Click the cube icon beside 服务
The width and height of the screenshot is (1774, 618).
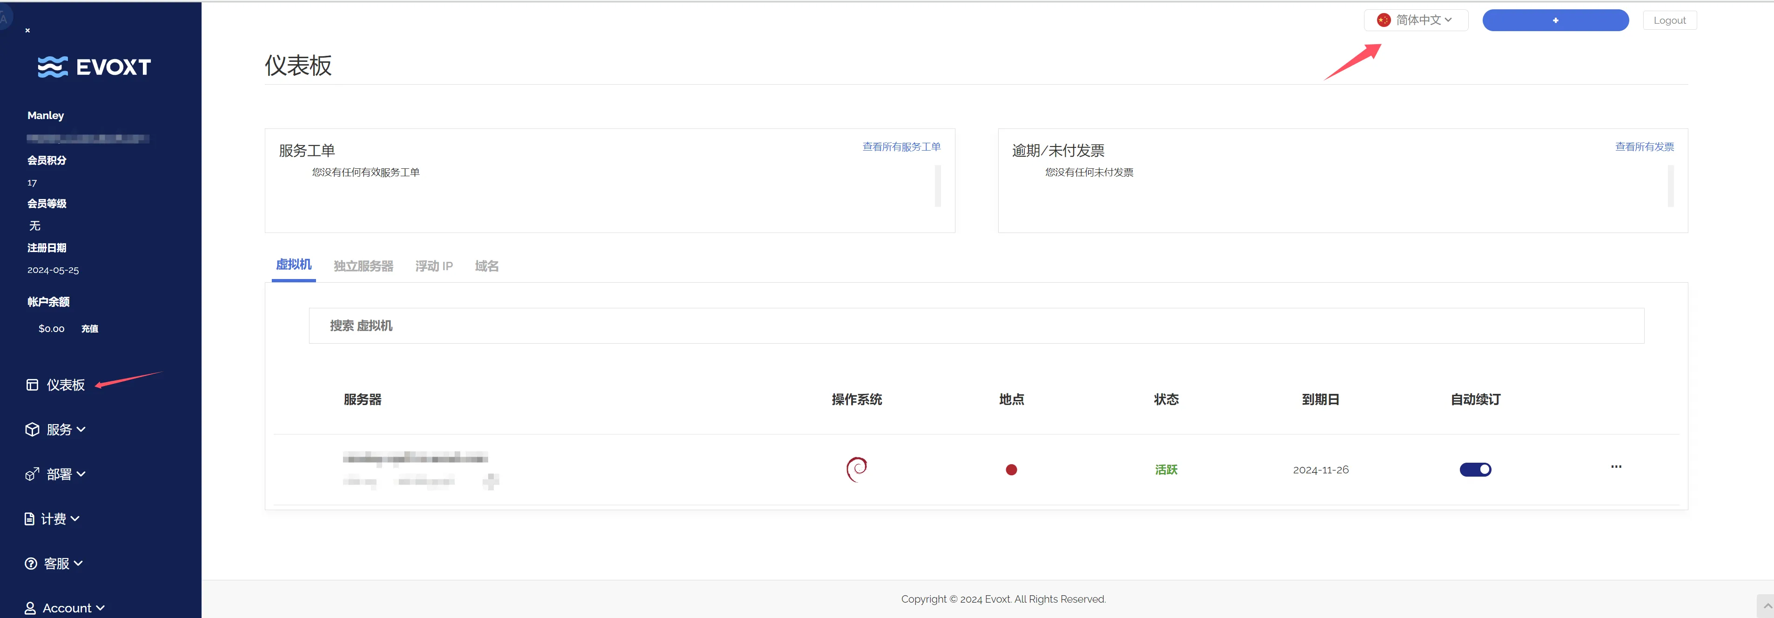click(x=32, y=429)
